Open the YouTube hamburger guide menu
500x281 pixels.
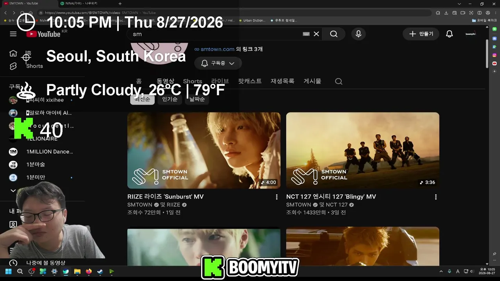13,34
